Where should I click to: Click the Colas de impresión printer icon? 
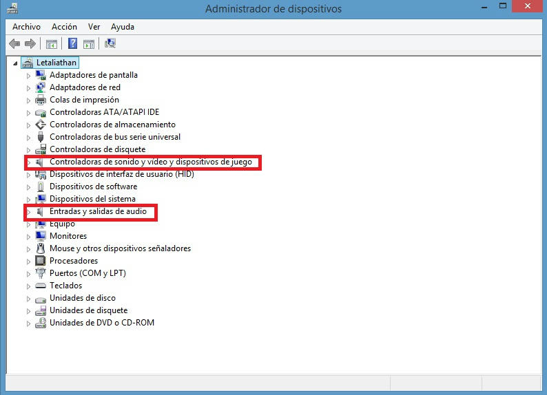[x=41, y=100]
